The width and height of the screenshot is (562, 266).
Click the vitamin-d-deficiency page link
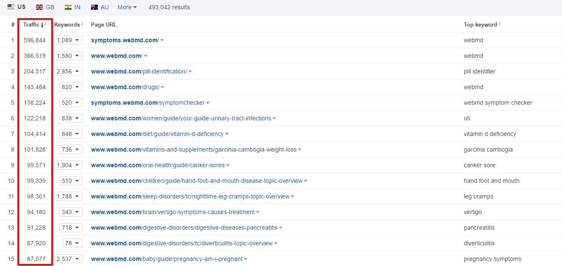157,134
